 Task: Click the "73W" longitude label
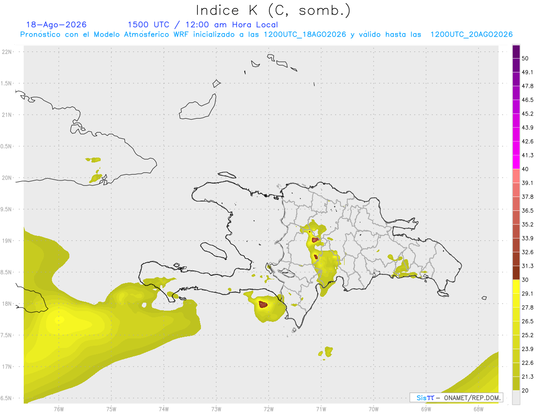pyautogui.click(x=216, y=409)
